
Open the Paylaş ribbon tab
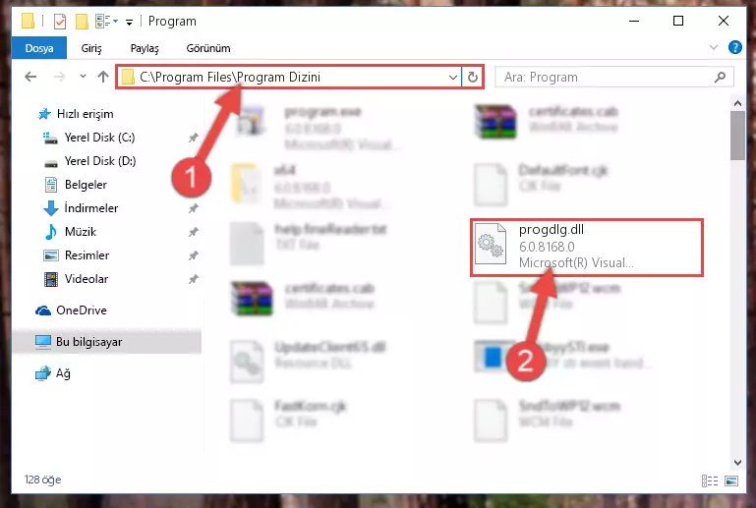[x=145, y=48]
